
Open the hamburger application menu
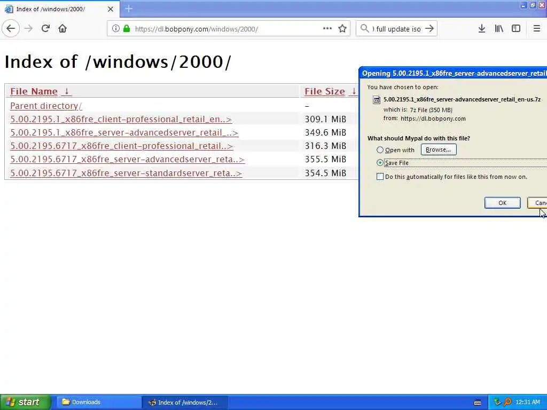coord(537,29)
